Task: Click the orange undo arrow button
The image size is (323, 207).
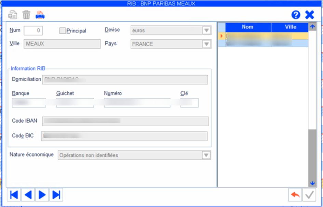Action: coord(295,195)
